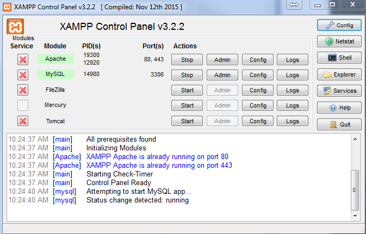
Task: Select the Apache module label
Action: [55, 59]
